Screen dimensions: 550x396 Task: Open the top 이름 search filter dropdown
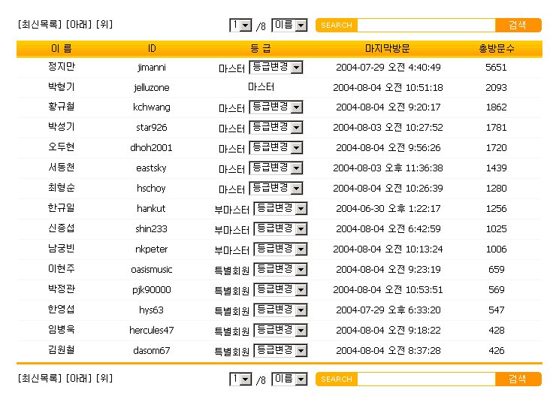289,26
